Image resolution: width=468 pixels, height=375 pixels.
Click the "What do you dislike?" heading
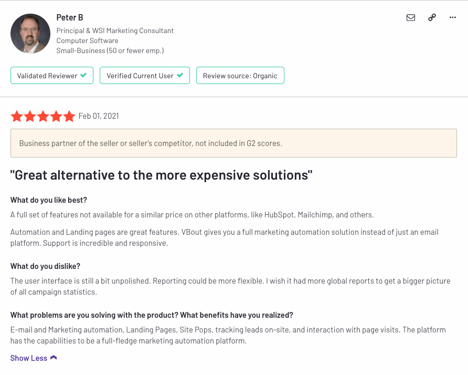[45, 266]
